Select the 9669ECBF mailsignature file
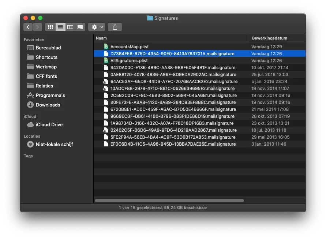Screen dimensions: 326x239 [x=199, y=116]
